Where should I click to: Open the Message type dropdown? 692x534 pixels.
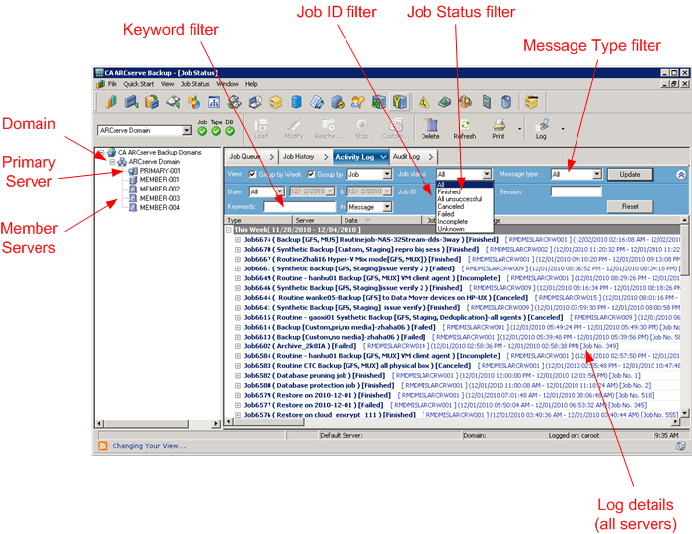pyautogui.click(x=597, y=174)
